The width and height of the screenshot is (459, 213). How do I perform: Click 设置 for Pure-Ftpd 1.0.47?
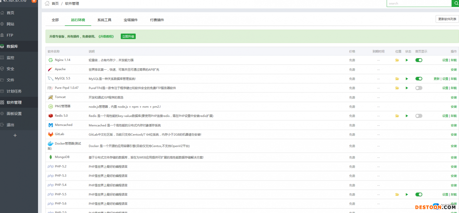[x=445, y=88]
